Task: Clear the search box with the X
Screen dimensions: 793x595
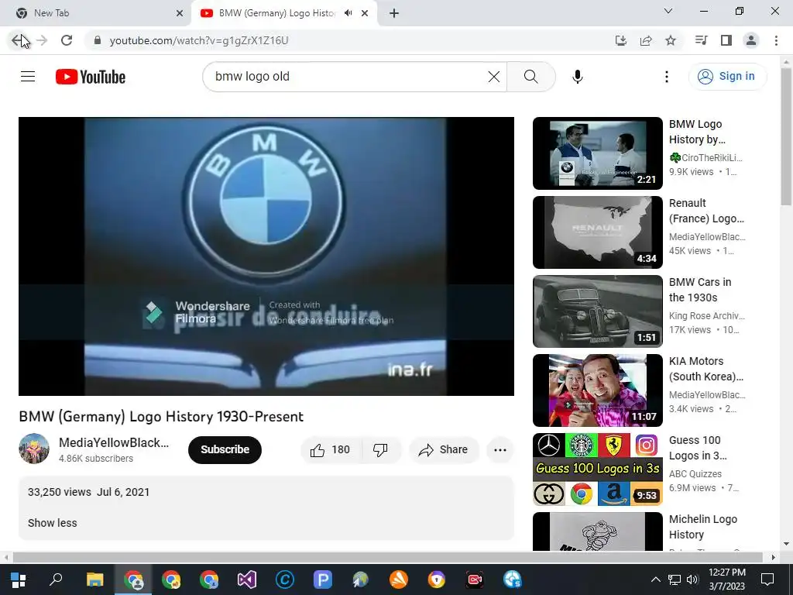Action: (x=493, y=77)
